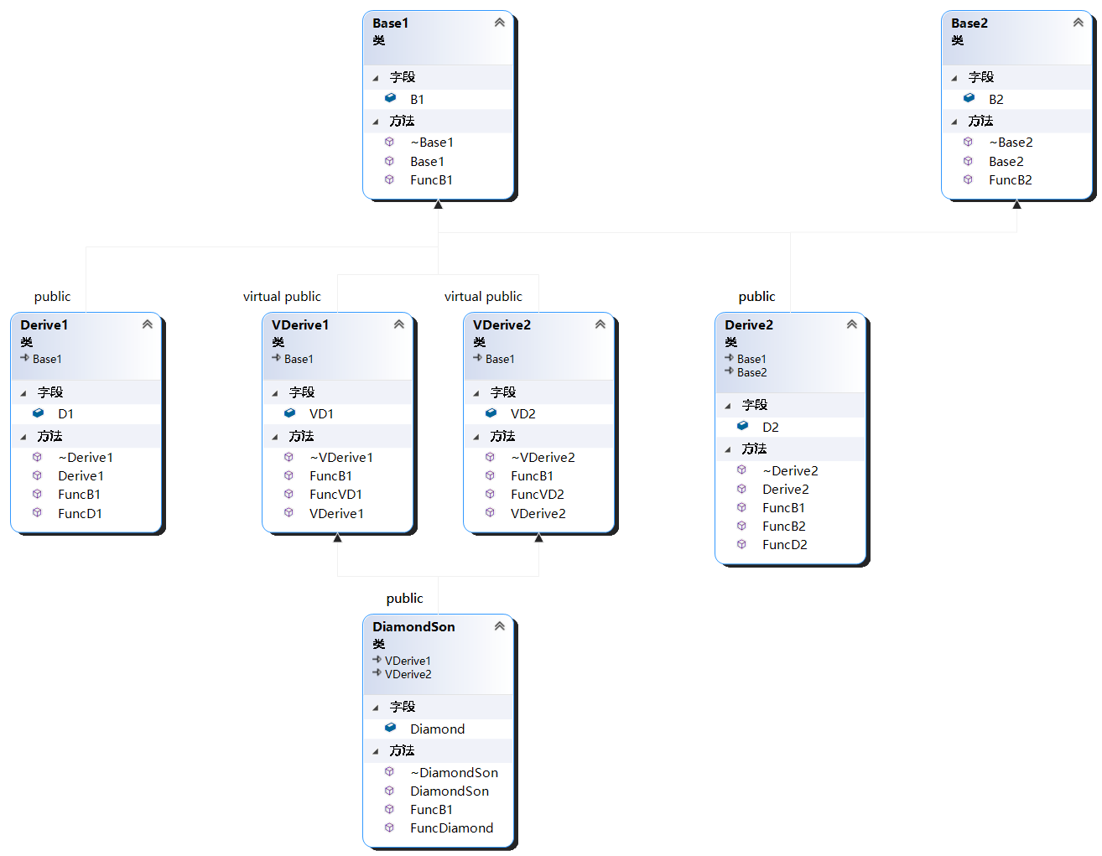This screenshot has width=1102, height=856.
Task: Click the VDerive1 inheritance arrow icon in DiamondSon
Action: click(x=377, y=660)
